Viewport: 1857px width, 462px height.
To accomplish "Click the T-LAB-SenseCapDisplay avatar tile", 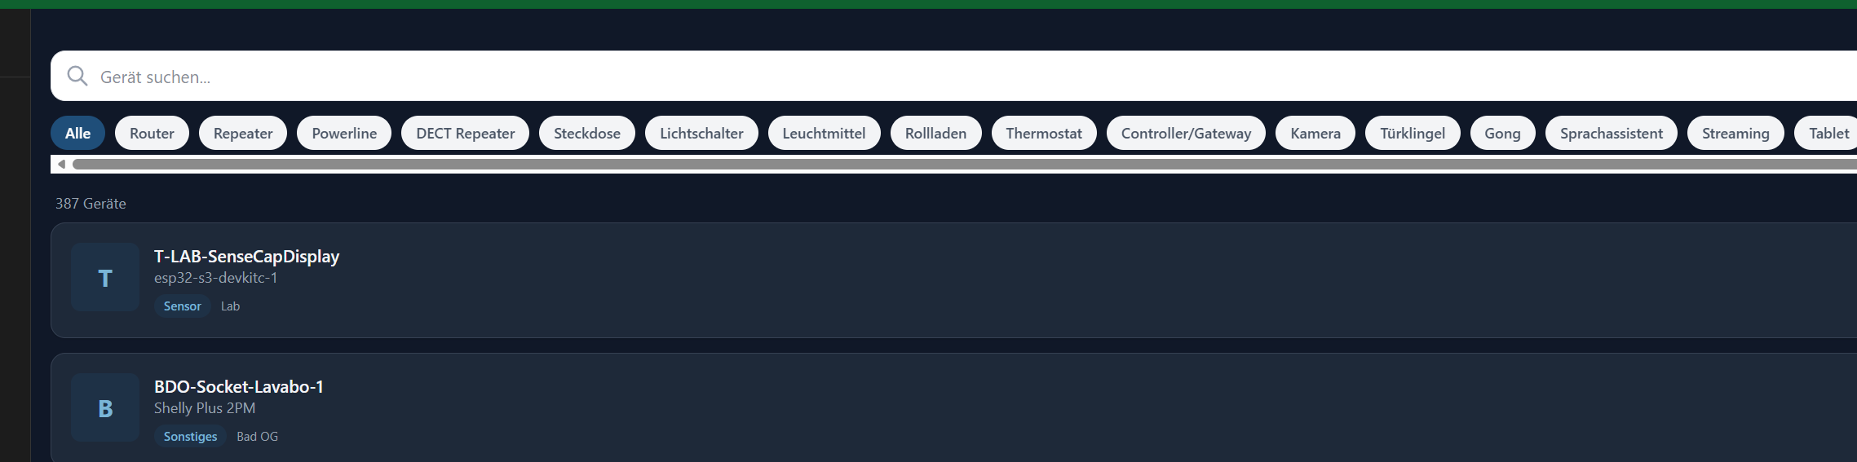I will [105, 278].
